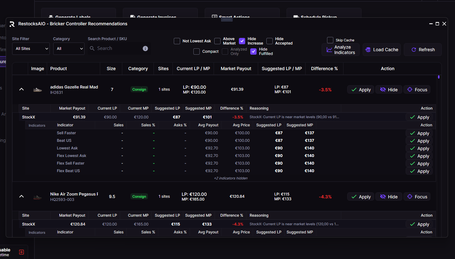Enable Compact view checkbox
Screen dimensions: 455x259
click(197, 51)
